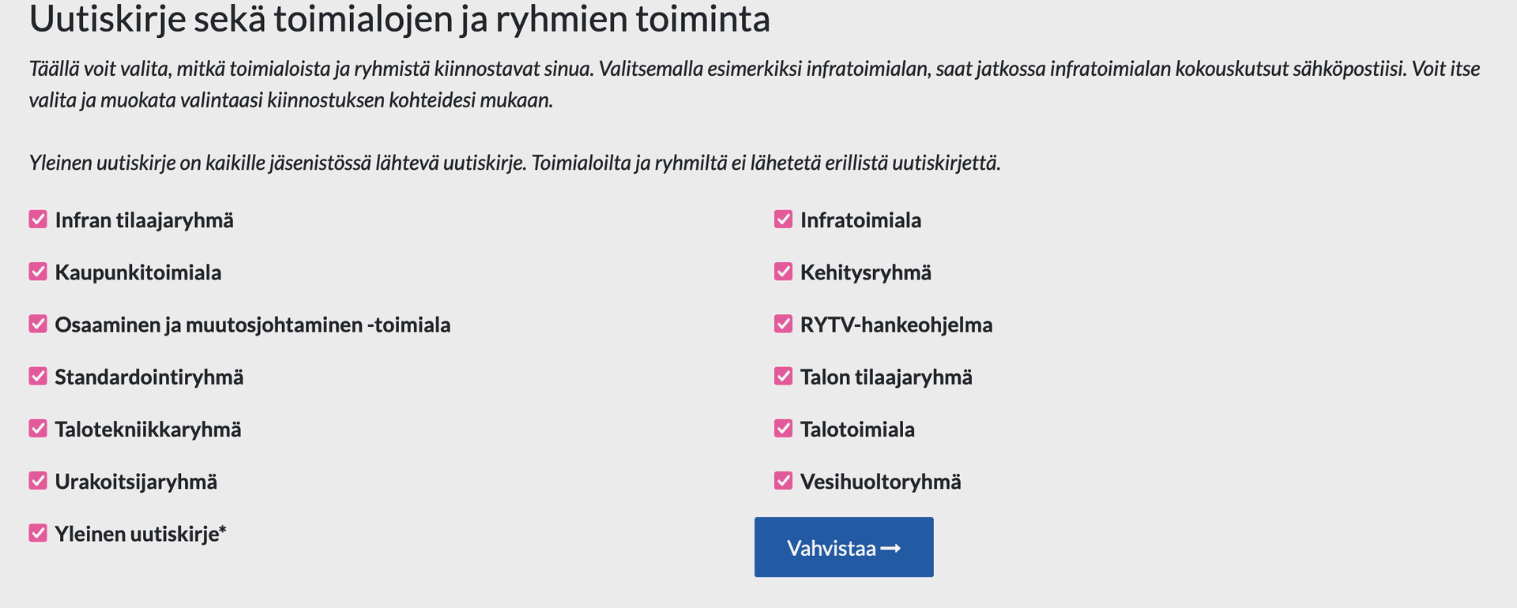Viewport: 1517px width, 608px height.
Task: Toggle the Standardointiryhmä checkbox
Action: tap(38, 376)
